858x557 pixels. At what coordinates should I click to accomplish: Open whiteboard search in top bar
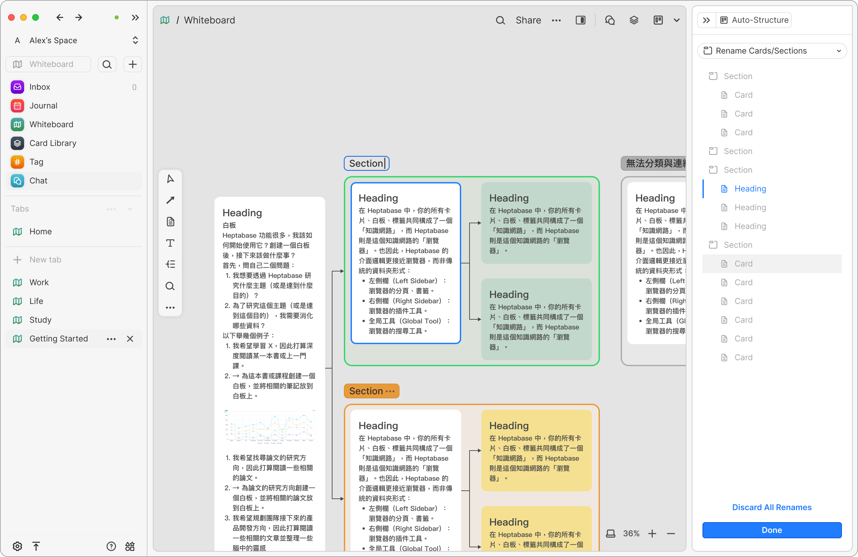tap(500, 20)
